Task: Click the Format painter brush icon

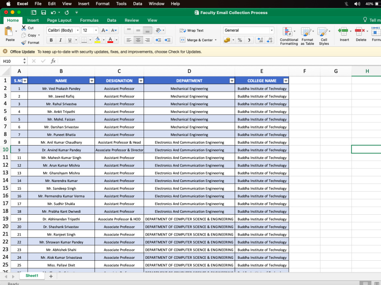Action: 24,43
